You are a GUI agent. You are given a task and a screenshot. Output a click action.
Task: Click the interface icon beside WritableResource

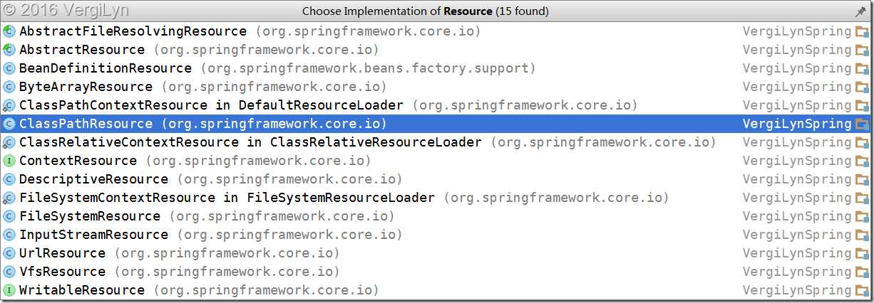(x=9, y=290)
